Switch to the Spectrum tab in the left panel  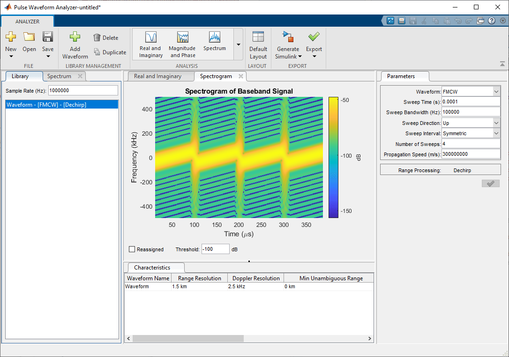click(59, 76)
